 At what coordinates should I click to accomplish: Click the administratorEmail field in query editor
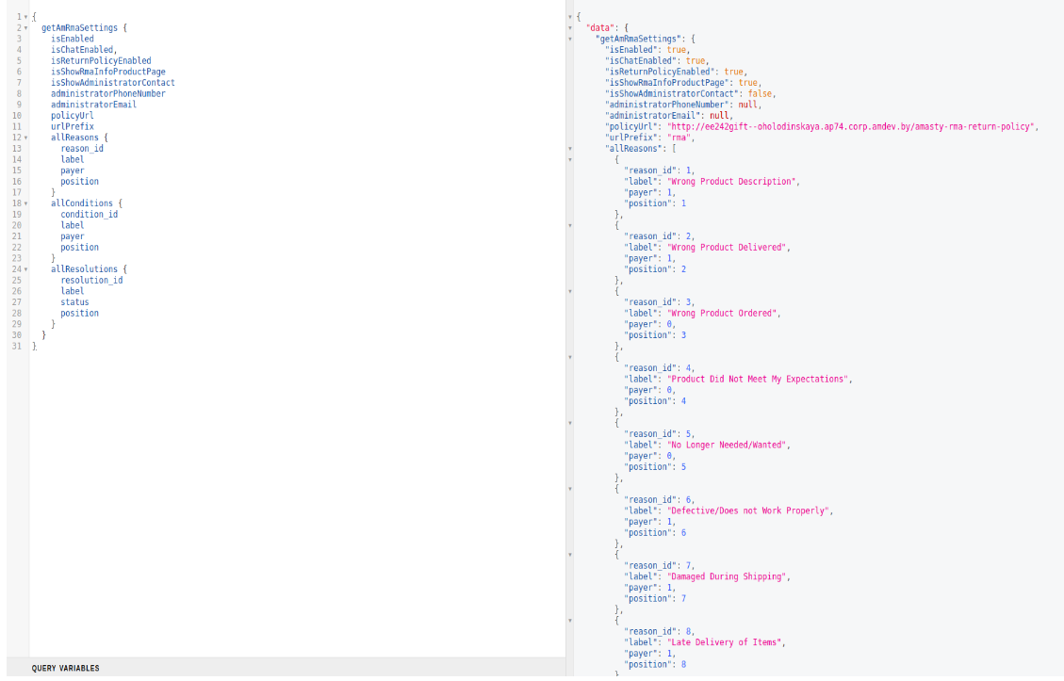click(x=93, y=105)
